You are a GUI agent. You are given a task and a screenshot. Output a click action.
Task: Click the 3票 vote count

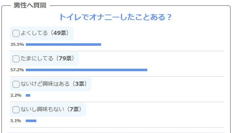point(80,84)
